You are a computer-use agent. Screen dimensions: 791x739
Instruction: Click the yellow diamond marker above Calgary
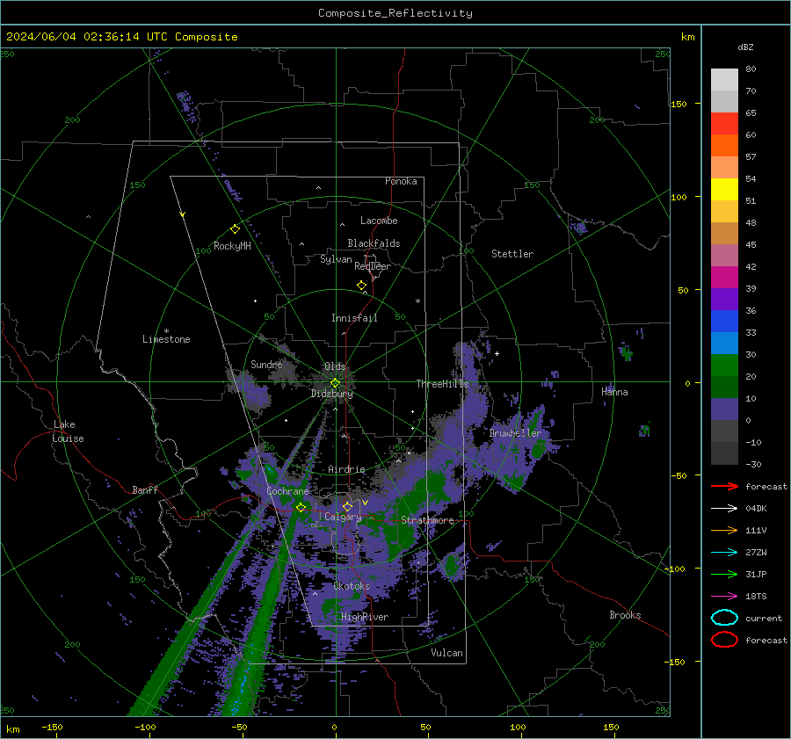(347, 506)
